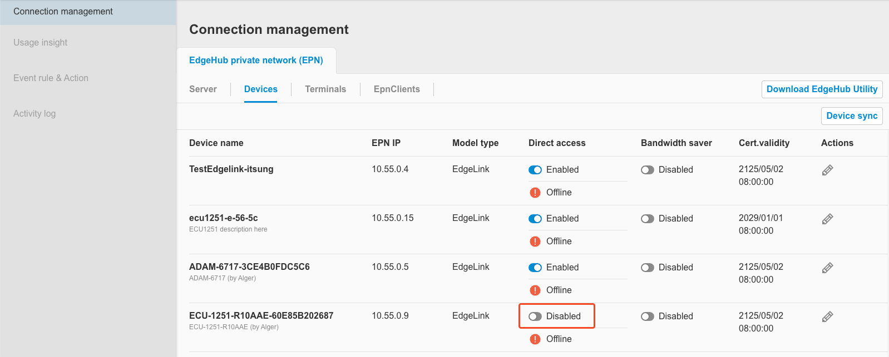
Task: Click the Actions column header
Action: tap(837, 143)
